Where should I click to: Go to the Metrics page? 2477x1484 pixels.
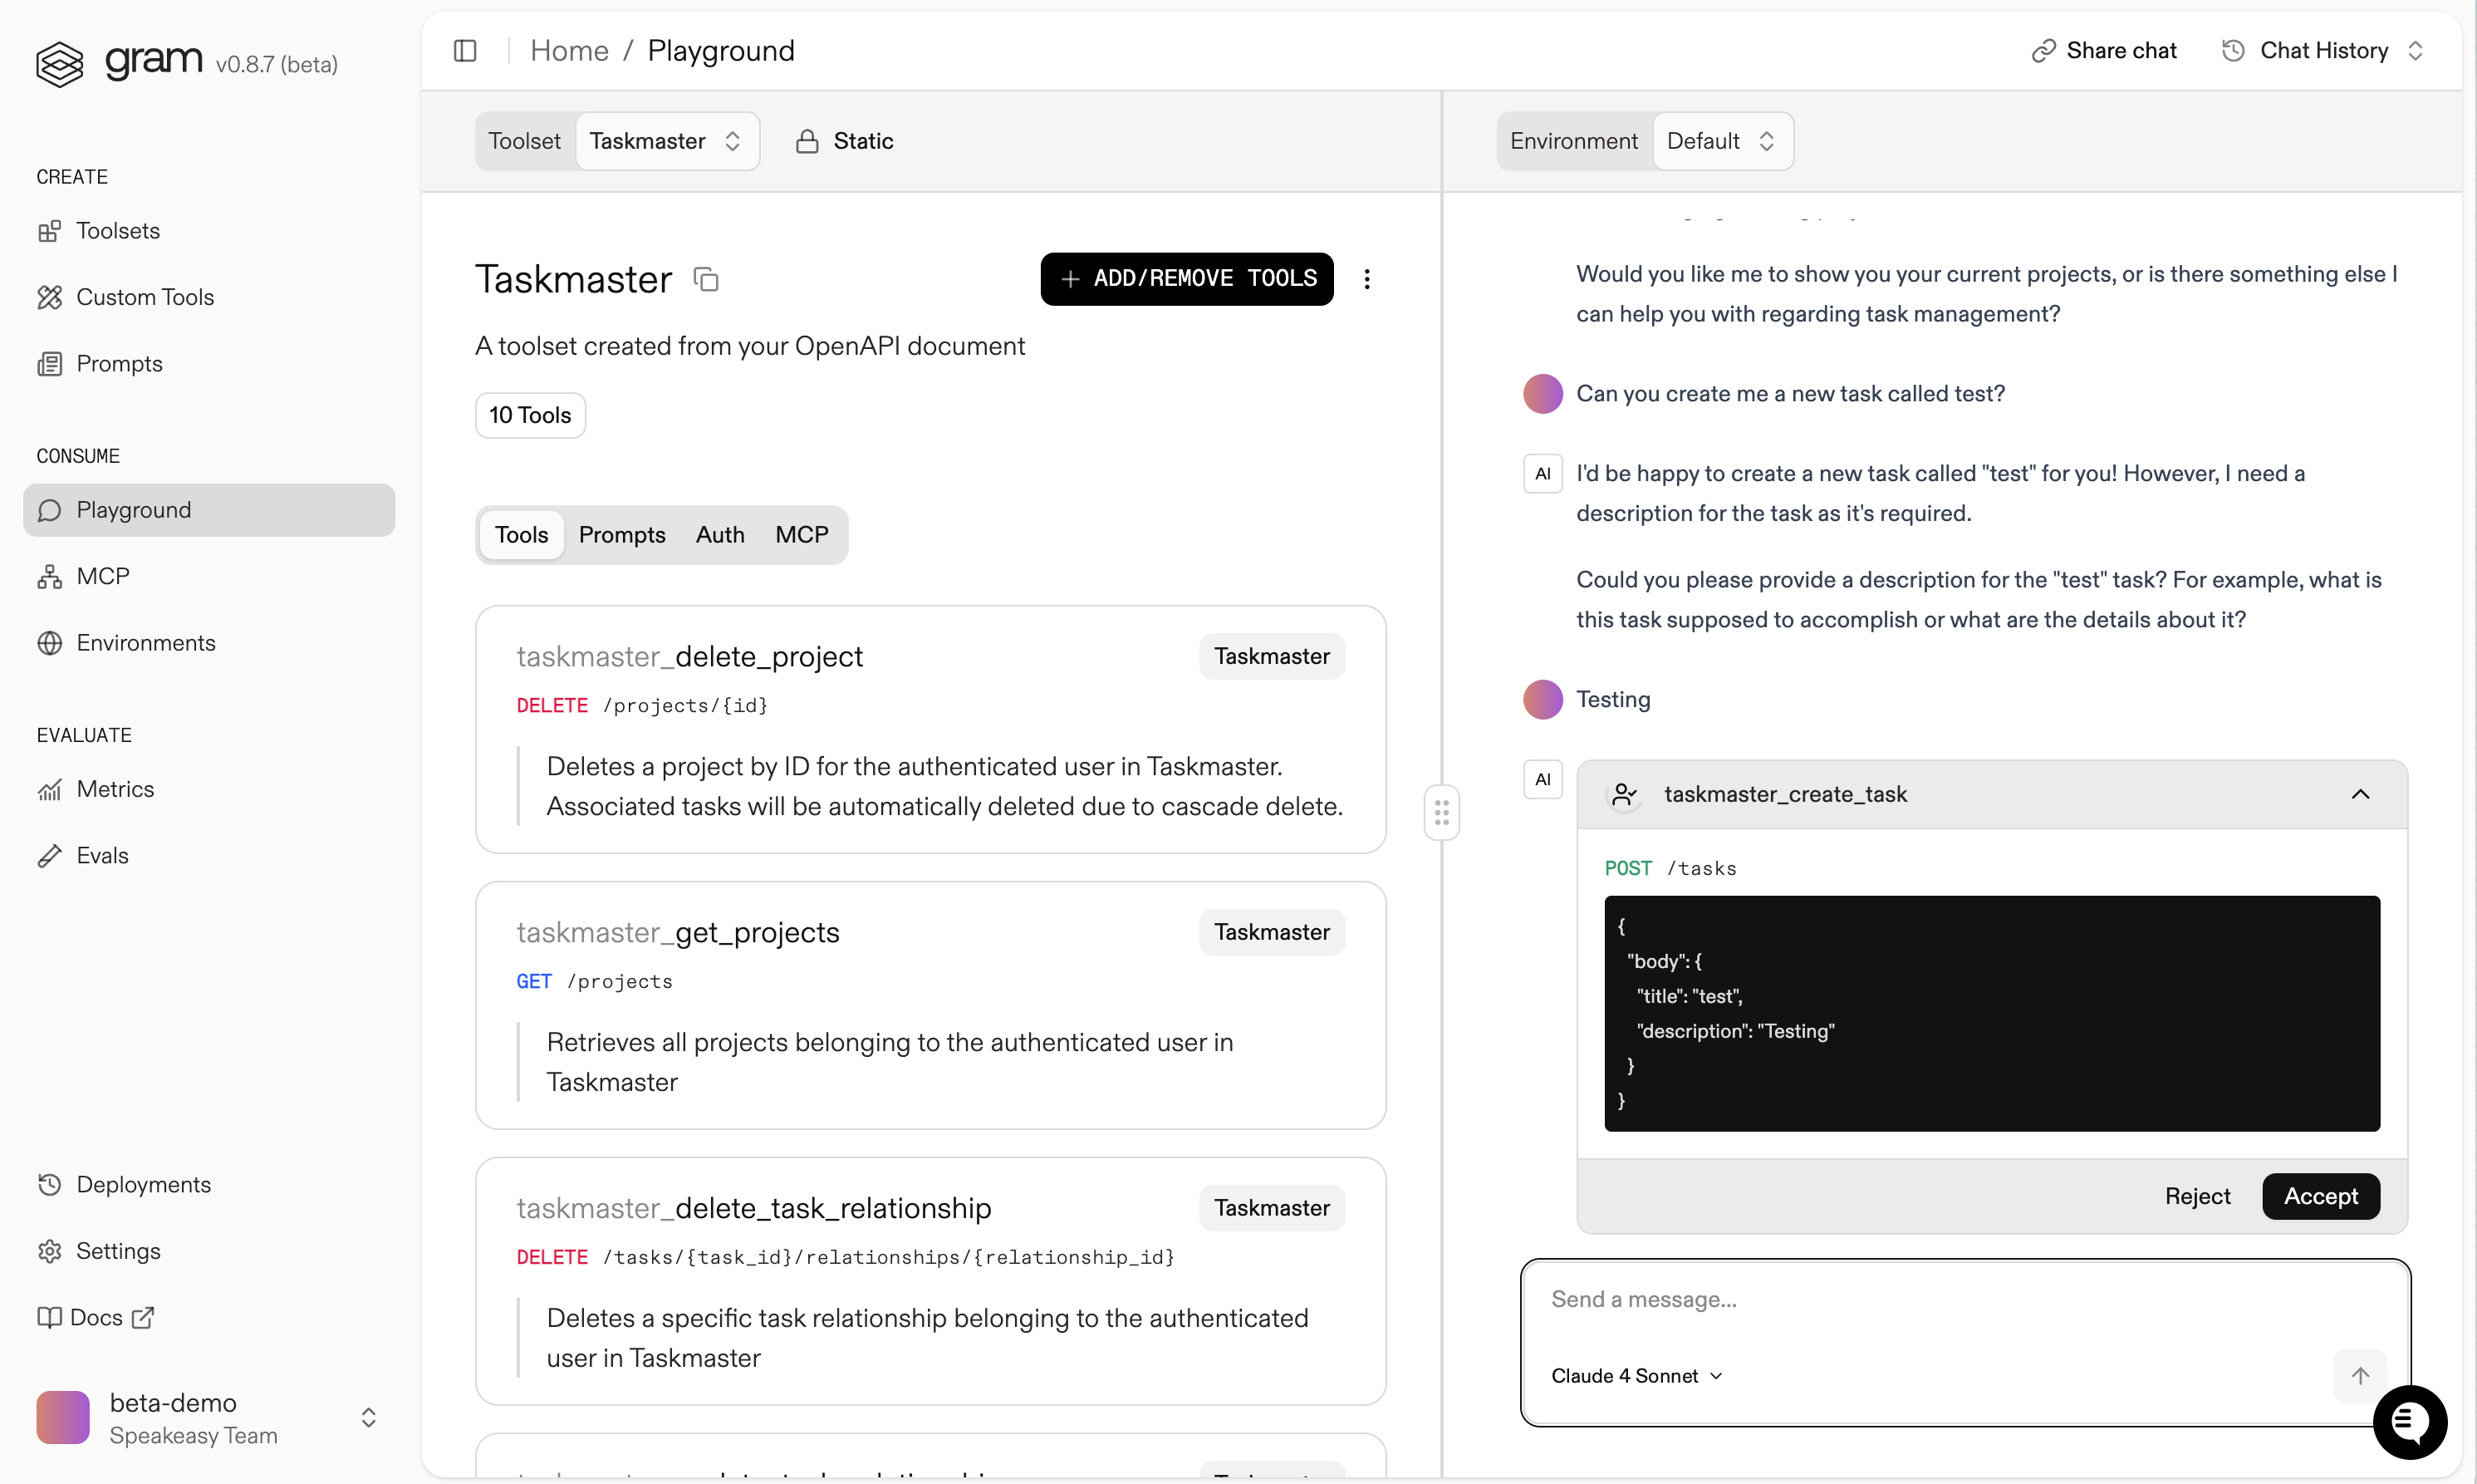point(115,789)
